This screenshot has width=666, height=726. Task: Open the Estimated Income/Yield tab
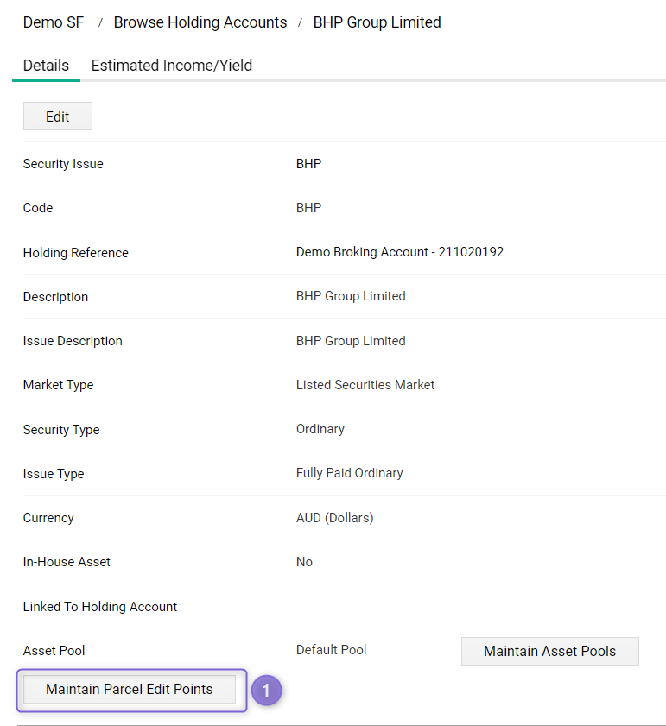[172, 66]
